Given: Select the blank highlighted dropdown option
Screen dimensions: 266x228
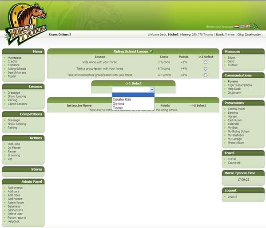Looking at the screenshot, I should click(x=133, y=95).
